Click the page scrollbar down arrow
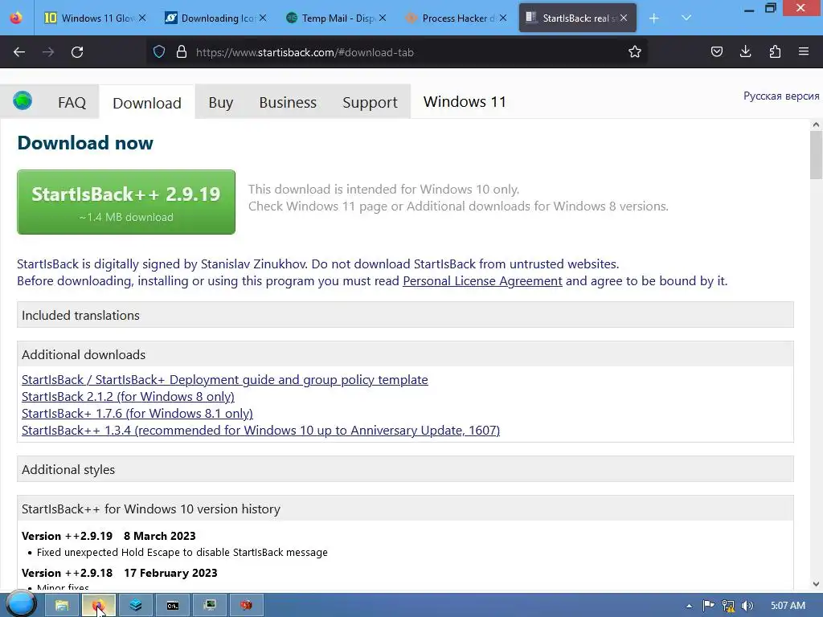This screenshot has width=823, height=617. tap(816, 583)
